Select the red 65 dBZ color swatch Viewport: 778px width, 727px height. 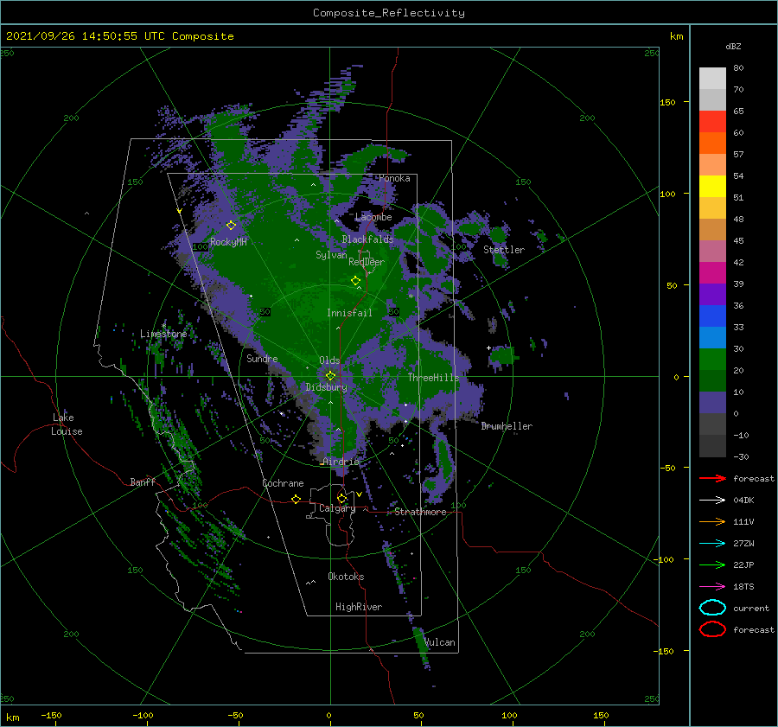pyautogui.click(x=712, y=122)
